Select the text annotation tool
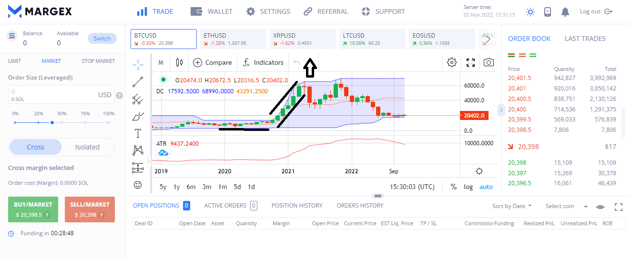 138,133
